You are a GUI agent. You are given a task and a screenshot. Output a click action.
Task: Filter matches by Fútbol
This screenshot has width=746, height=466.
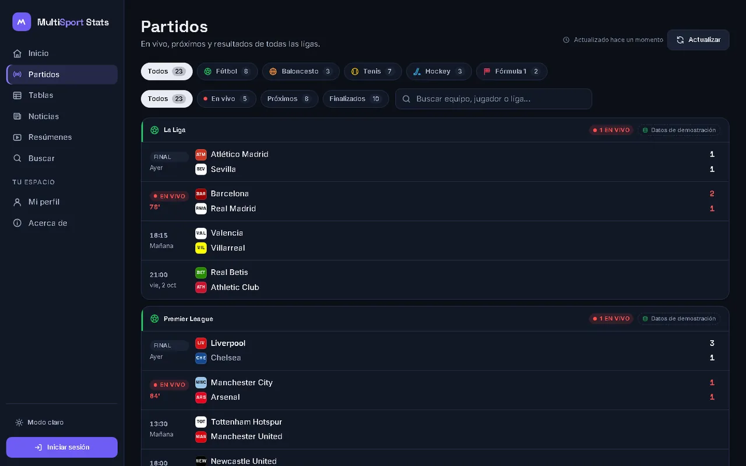tap(227, 72)
